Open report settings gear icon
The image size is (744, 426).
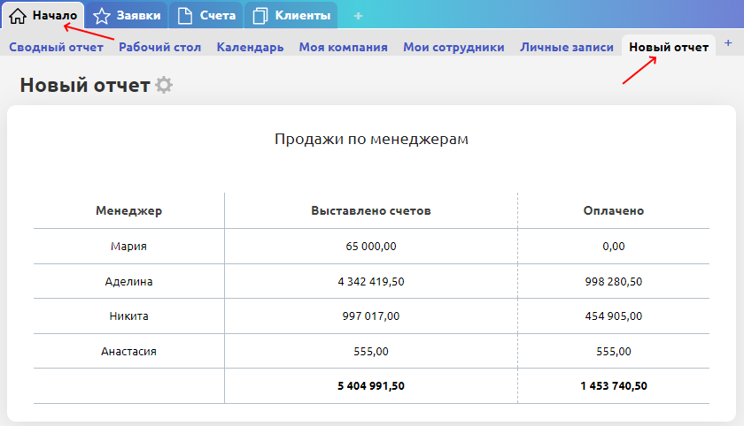coord(164,86)
